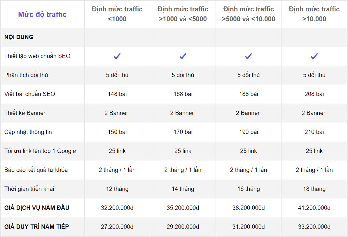Click maintenance price 29.200.000đ
The image size is (348, 237).
(x=183, y=227)
